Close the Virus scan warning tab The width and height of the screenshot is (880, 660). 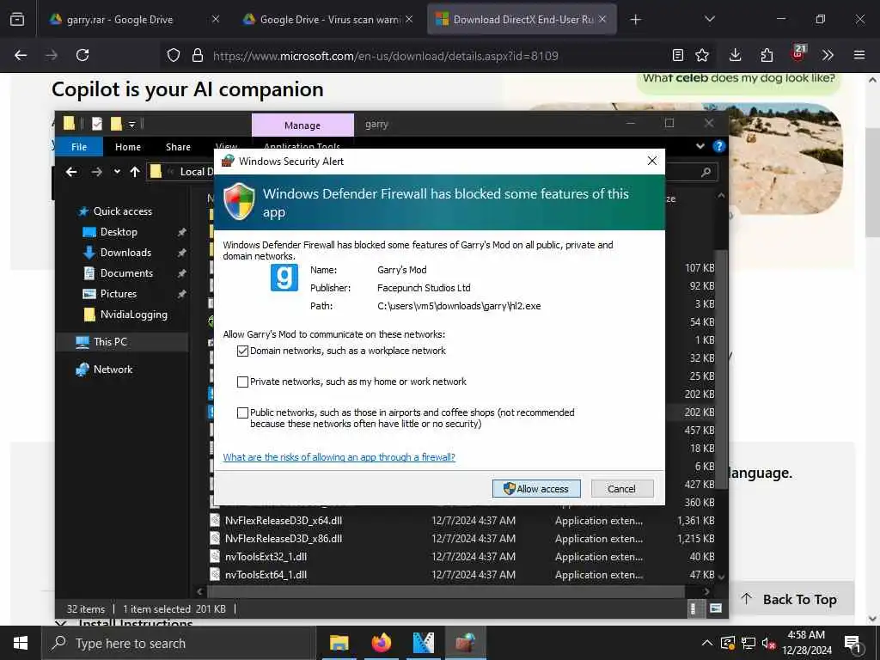click(409, 19)
